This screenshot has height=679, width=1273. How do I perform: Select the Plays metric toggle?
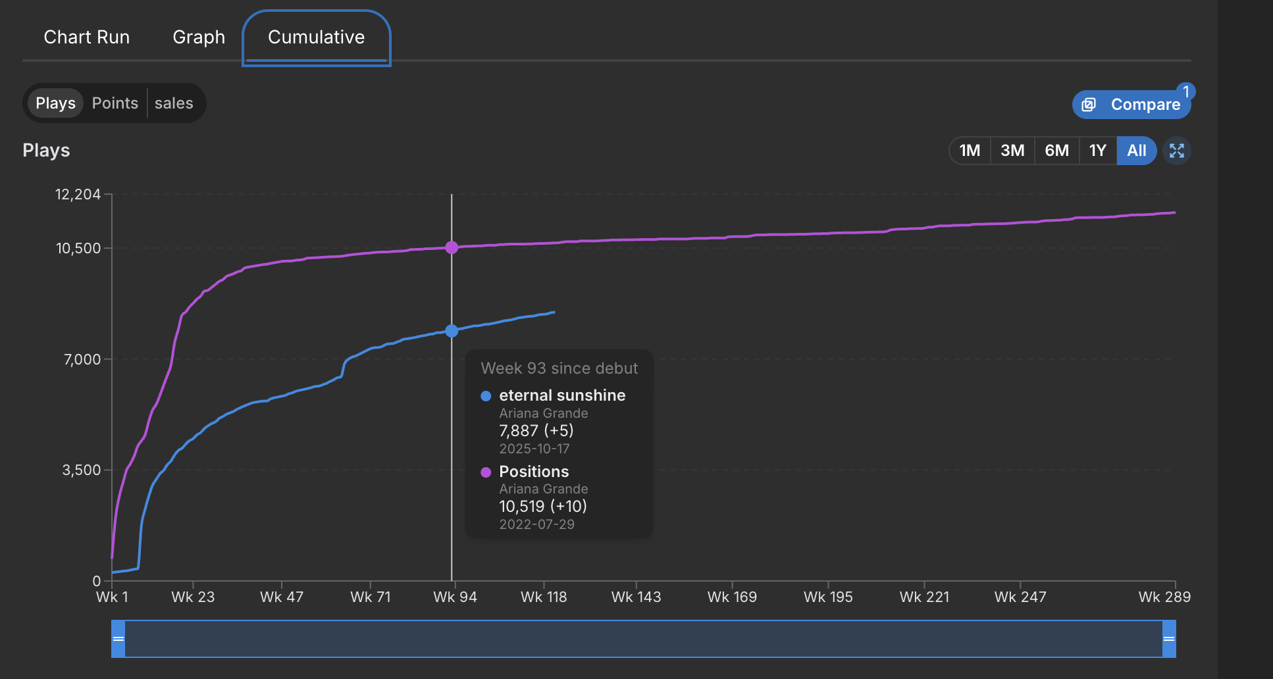pyautogui.click(x=55, y=103)
